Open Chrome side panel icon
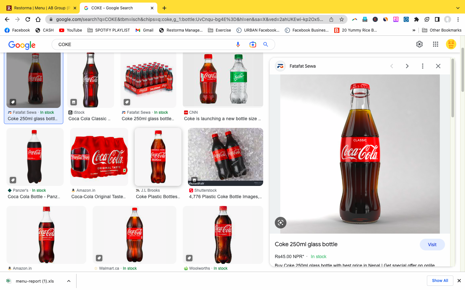Screen dimensions: 465x290 [437, 19]
